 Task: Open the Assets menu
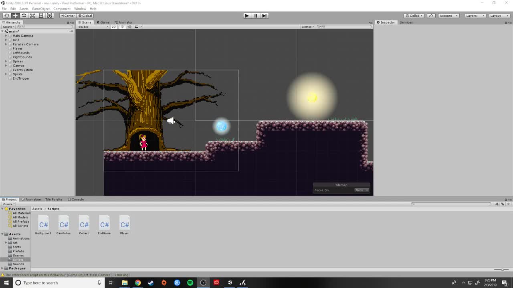point(24,9)
